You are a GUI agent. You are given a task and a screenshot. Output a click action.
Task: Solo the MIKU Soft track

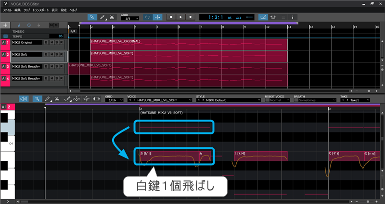click(56, 54)
